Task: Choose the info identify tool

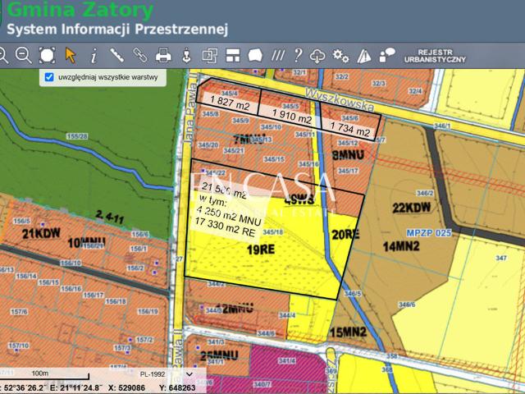Action: click(x=94, y=55)
